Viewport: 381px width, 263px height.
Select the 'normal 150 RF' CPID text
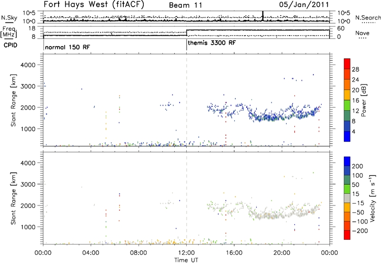67,47
